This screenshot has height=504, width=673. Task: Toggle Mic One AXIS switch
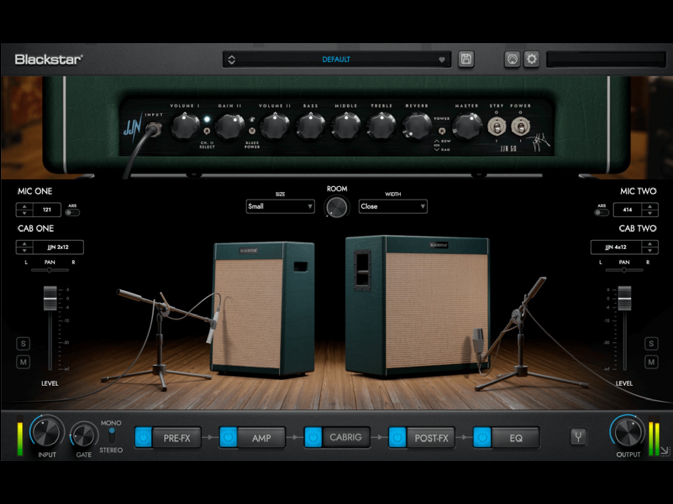[x=72, y=213]
